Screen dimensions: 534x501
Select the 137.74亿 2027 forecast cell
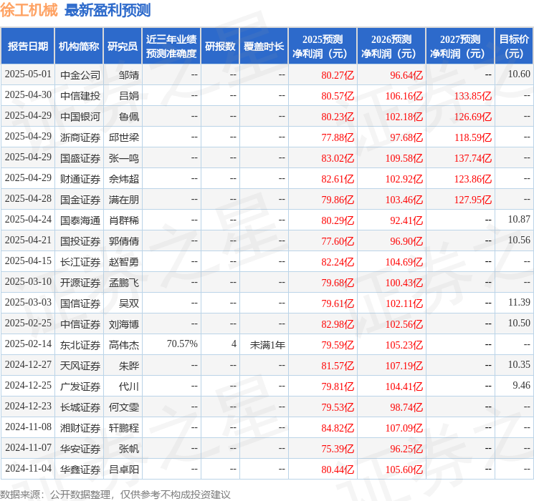coord(473,157)
